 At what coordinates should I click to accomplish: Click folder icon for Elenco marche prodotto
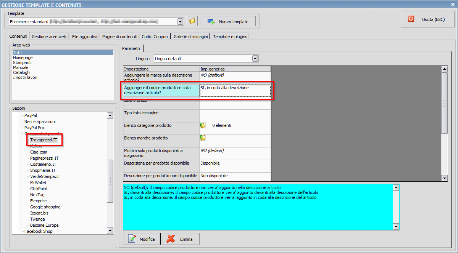coord(203,138)
